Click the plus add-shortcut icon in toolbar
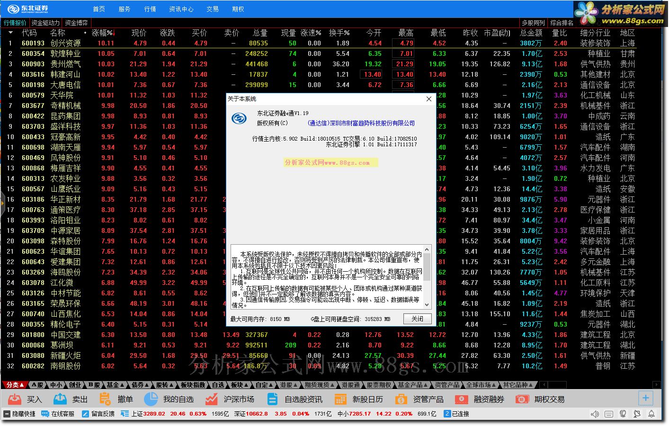The height and width of the screenshot is (426, 669). click(x=646, y=398)
